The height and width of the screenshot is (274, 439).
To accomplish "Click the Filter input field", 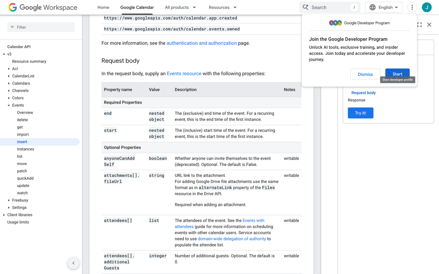I will click(x=41, y=27).
